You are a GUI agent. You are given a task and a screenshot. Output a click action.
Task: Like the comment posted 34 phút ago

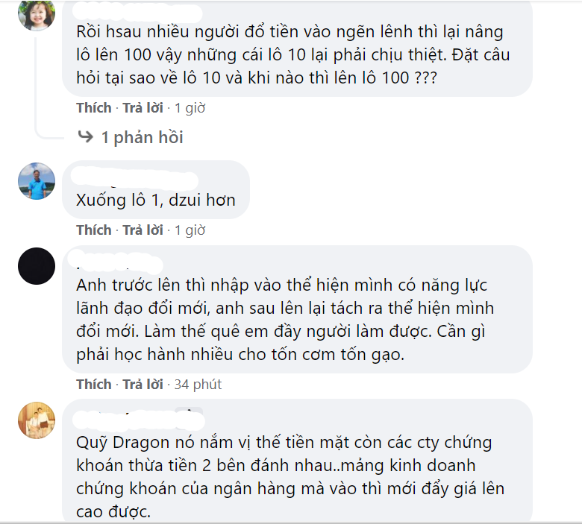(94, 384)
